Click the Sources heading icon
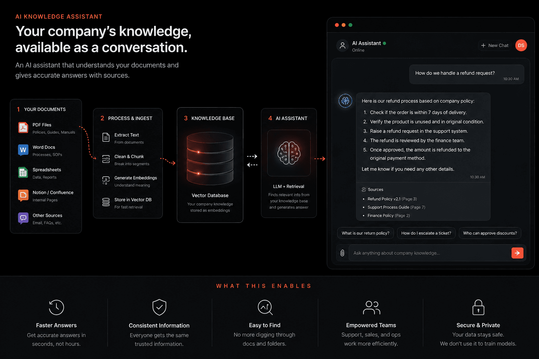 [x=364, y=190]
